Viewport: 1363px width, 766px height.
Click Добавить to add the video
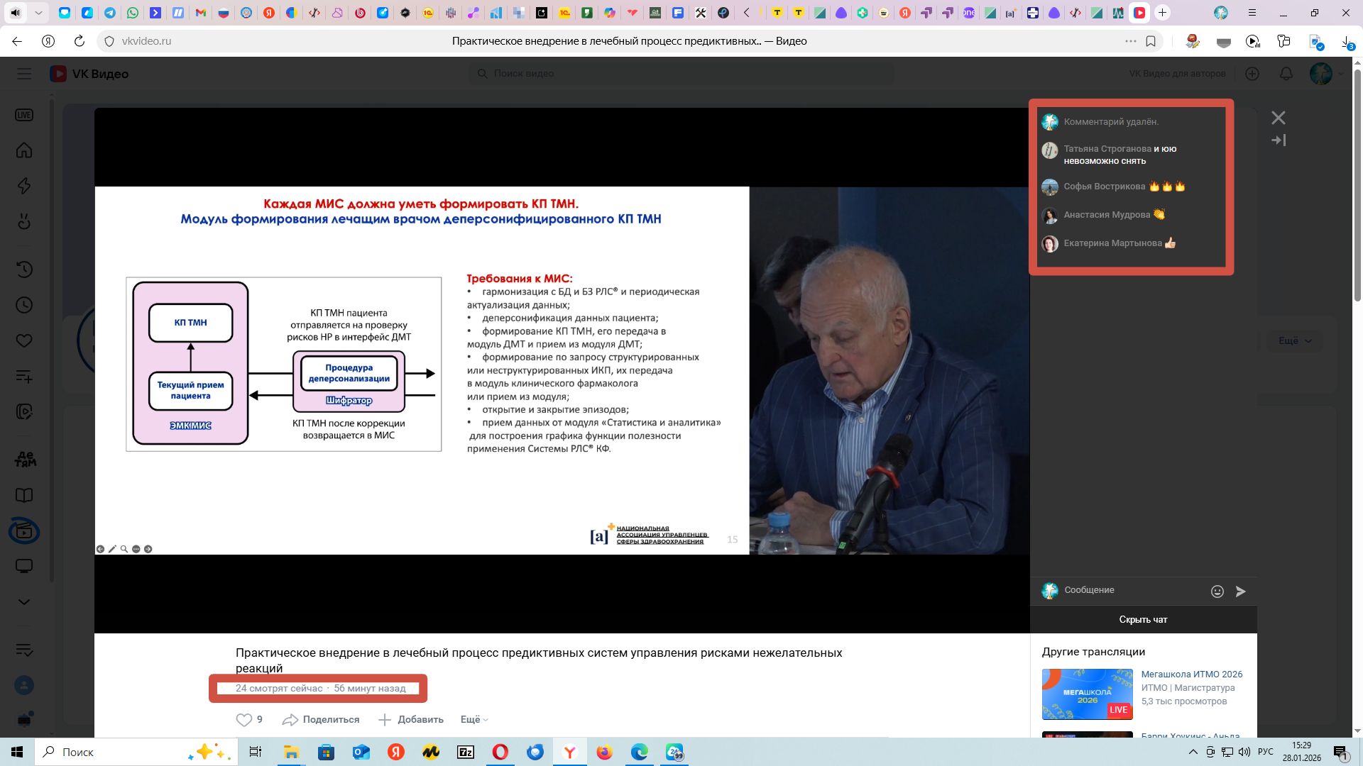(x=411, y=720)
